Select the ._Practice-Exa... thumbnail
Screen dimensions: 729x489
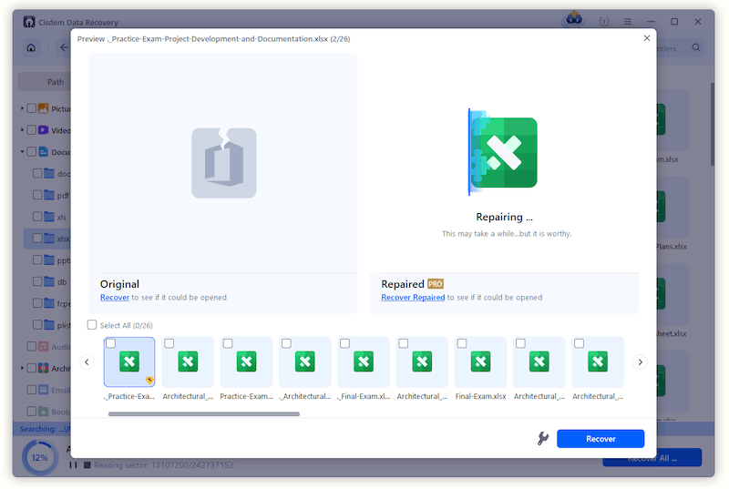point(129,362)
